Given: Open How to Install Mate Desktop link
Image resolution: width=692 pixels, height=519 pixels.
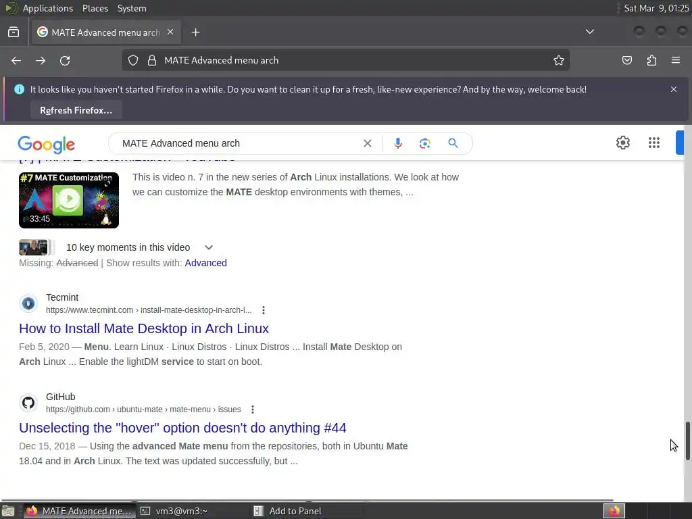Looking at the screenshot, I should [144, 329].
